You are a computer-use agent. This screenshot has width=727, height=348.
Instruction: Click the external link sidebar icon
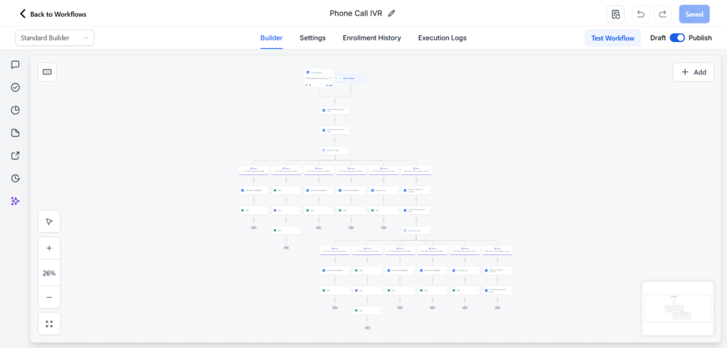tap(16, 156)
